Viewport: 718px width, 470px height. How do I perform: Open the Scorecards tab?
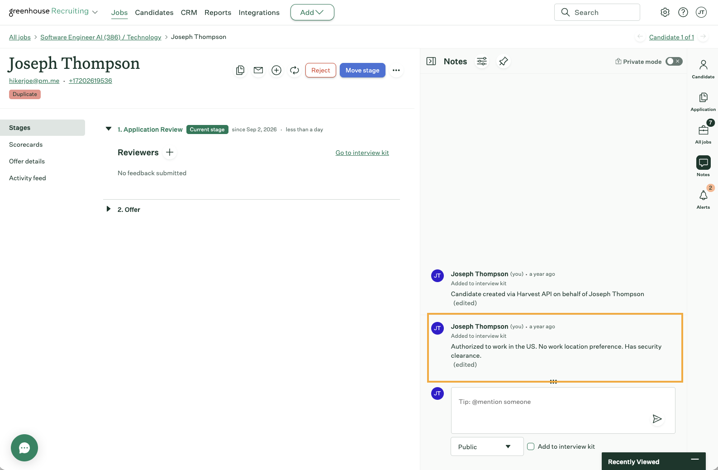coord(26,144)
